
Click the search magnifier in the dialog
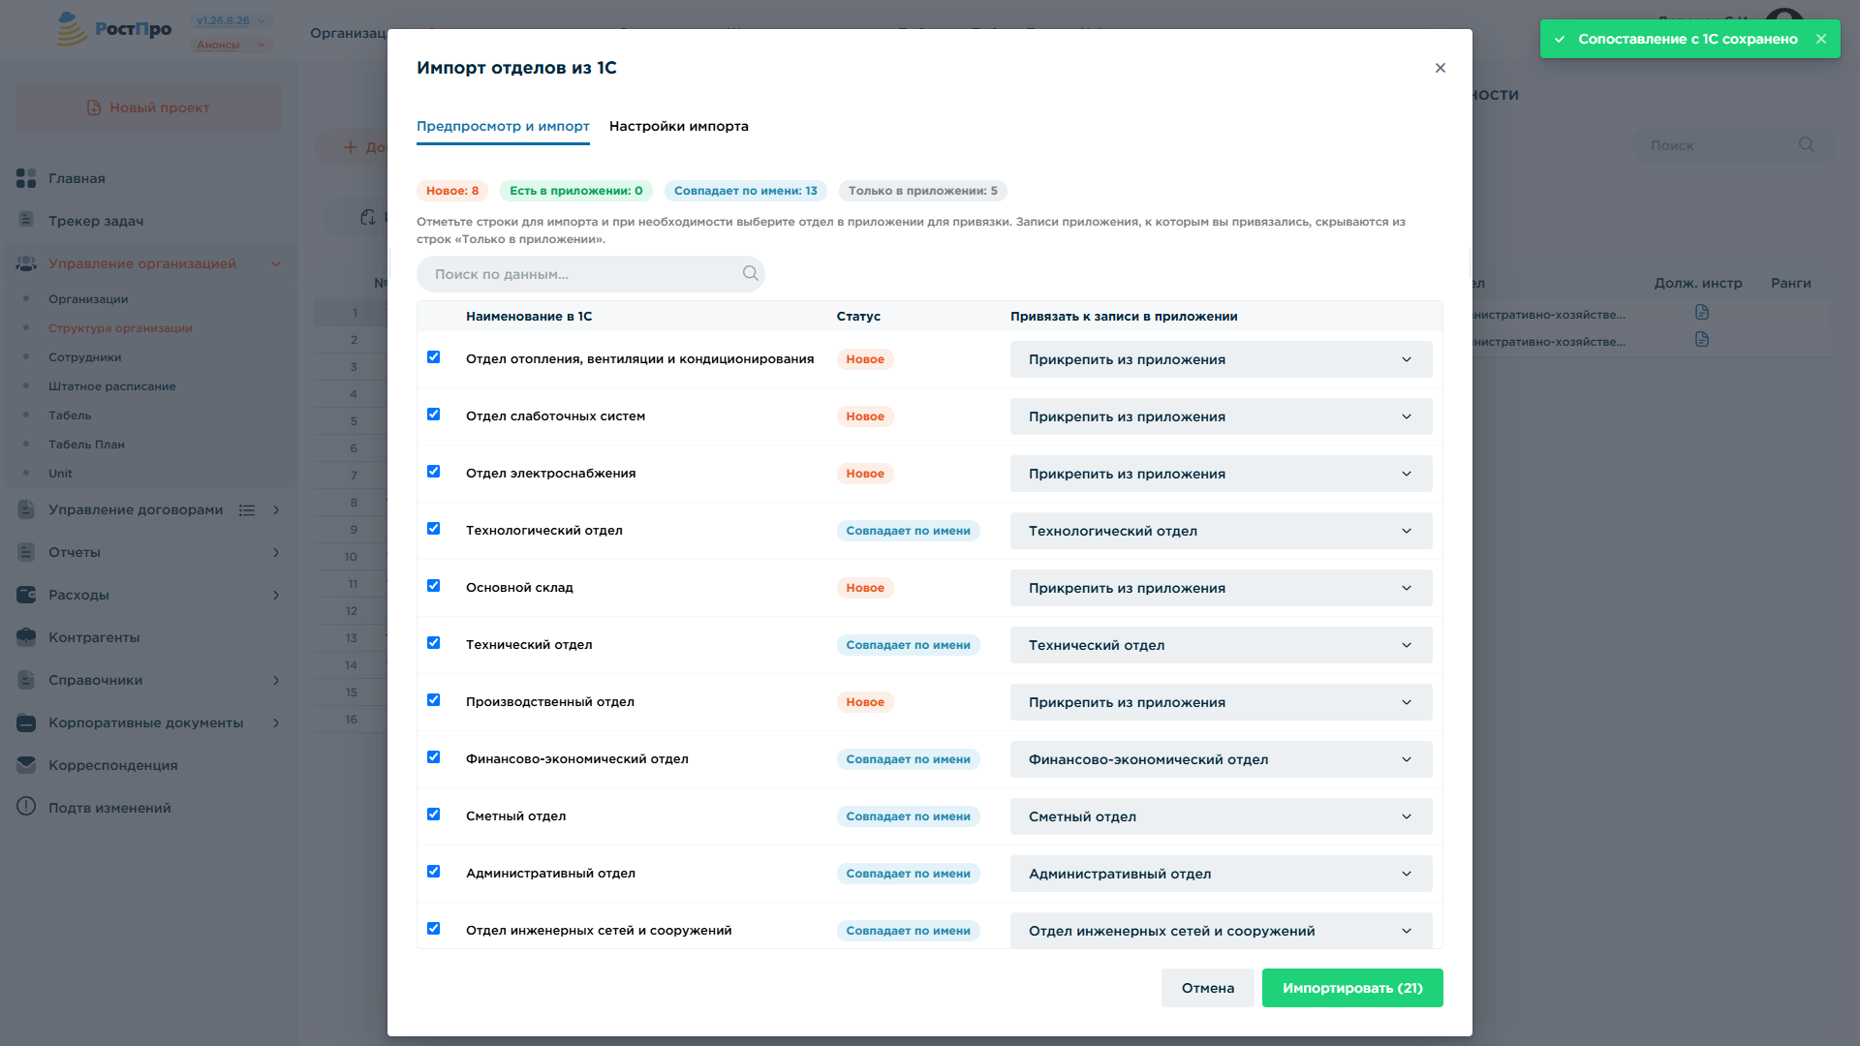751,273
